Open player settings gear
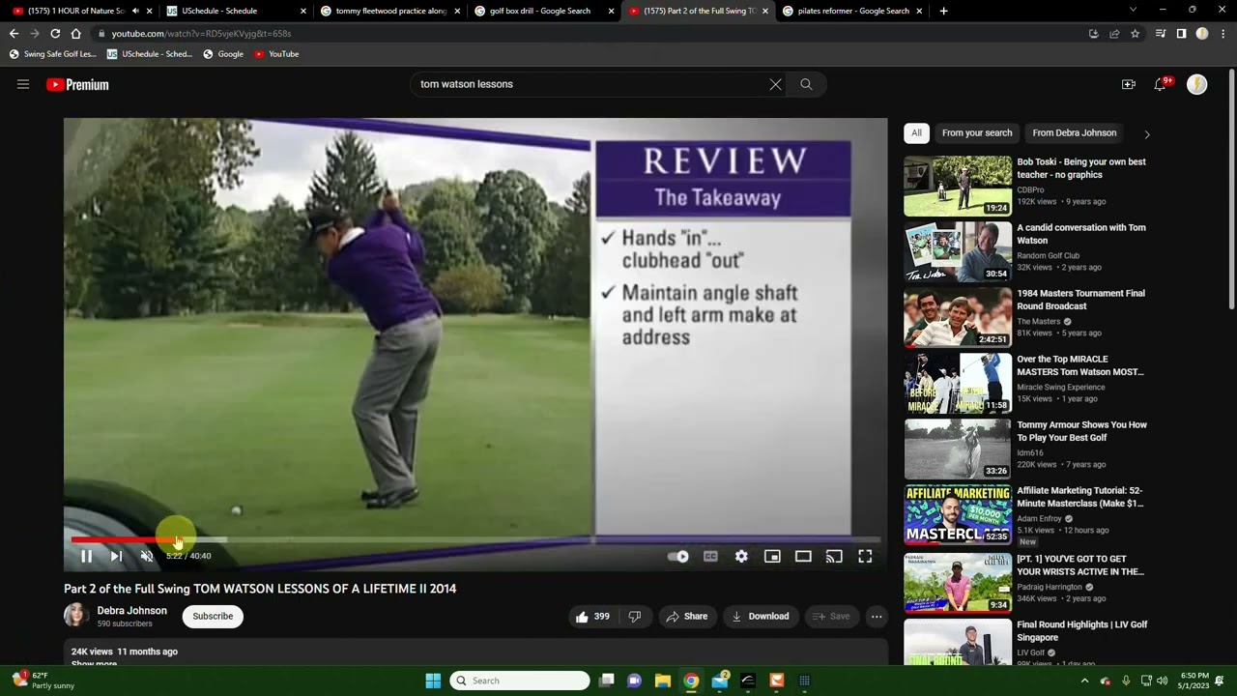Viewport: 1237px width, 696px height. (x=741, y=556)
